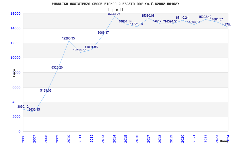Select the data label 14617.75
231x144 pixels.
(159, 21)
